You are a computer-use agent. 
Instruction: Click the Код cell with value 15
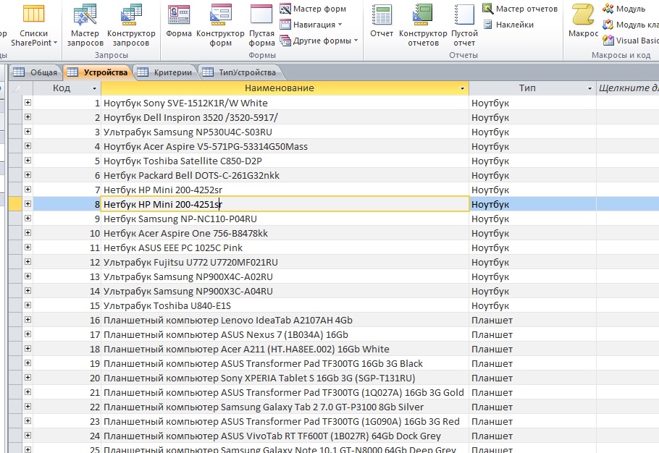(x=67, y=305)
